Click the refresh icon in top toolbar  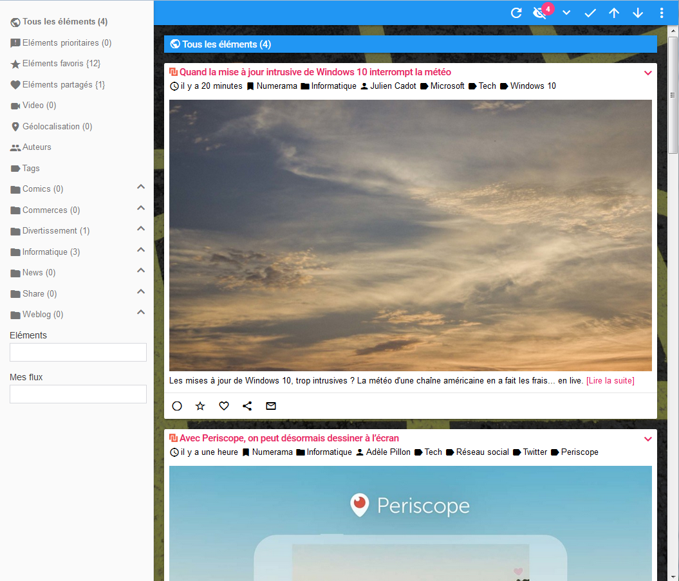(x=516, y=13)
